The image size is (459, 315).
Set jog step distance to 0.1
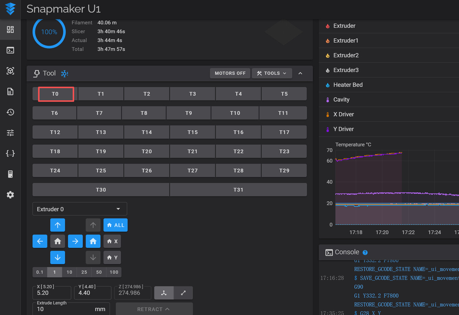pyautogui.click(x=40, y=272)
